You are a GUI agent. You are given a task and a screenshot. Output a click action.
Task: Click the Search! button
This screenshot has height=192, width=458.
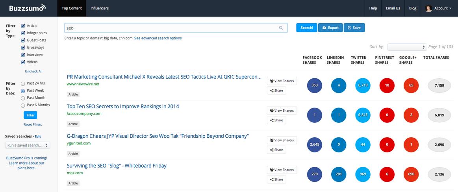[307, 28]
